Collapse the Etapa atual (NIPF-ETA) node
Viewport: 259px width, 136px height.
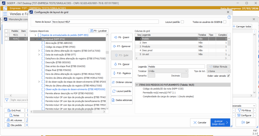[x=35, y=39]
